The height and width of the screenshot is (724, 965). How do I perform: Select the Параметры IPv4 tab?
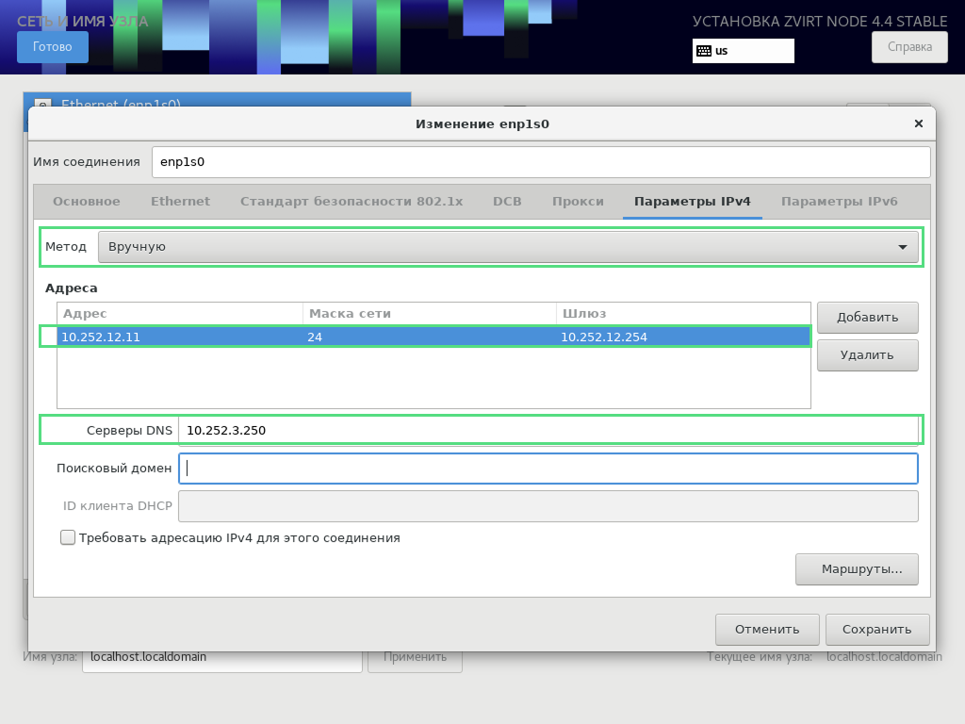693,202
